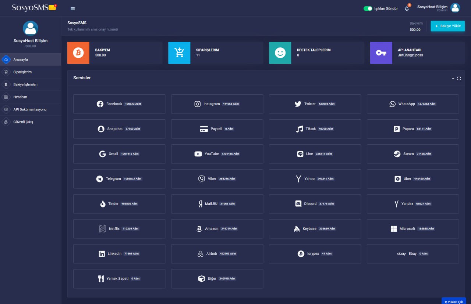The image size is (471, 304).
Task: Click the Yandex icon
Action: click(396, 204)
